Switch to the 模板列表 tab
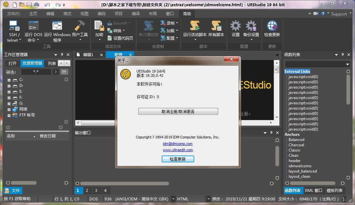Viewport: 355px width, 205px height. pyautogui.click(x=335, y=191)
